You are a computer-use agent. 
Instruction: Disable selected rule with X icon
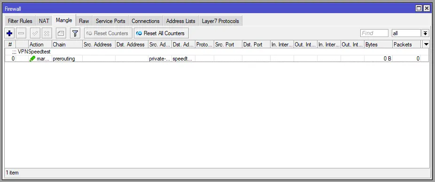pyautogui.click(x=47, y=33)
